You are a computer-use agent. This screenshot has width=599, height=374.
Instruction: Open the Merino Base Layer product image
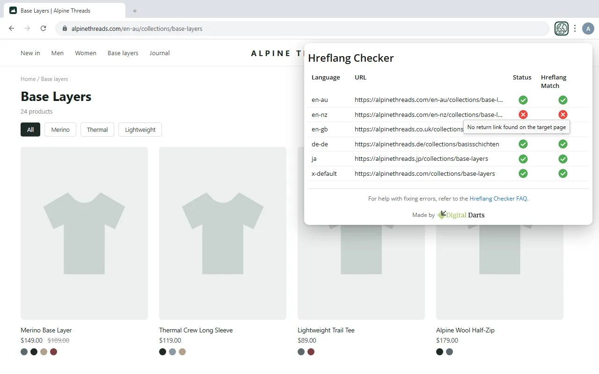[84, 233]
